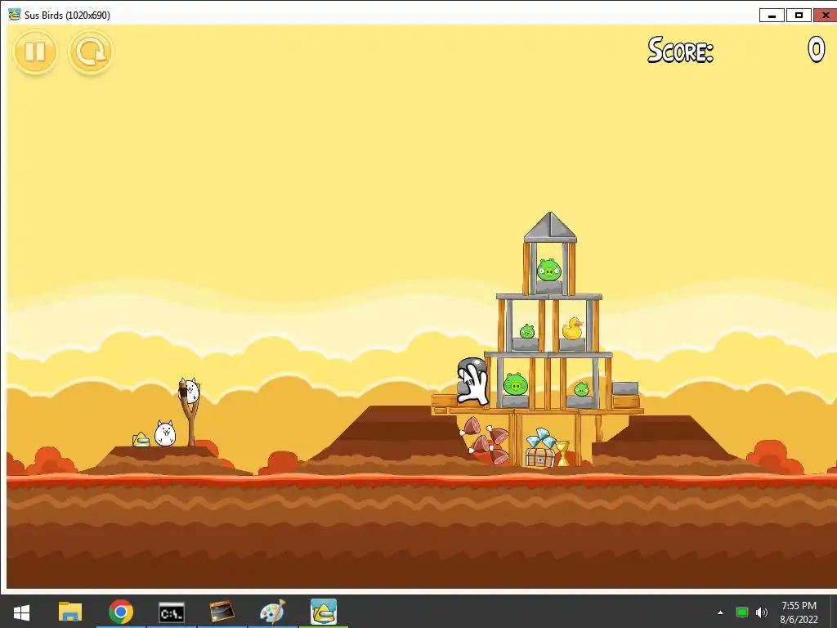The width and height of the screenshot is (837, 628).
Task: Maximize the Sus Birds window
Action: [x=799, y=15]
